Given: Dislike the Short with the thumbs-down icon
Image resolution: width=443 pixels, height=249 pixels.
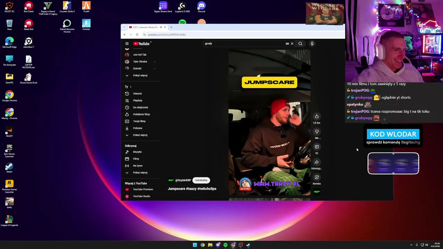Looking at the screenshot, I should [x=317, y=132].
